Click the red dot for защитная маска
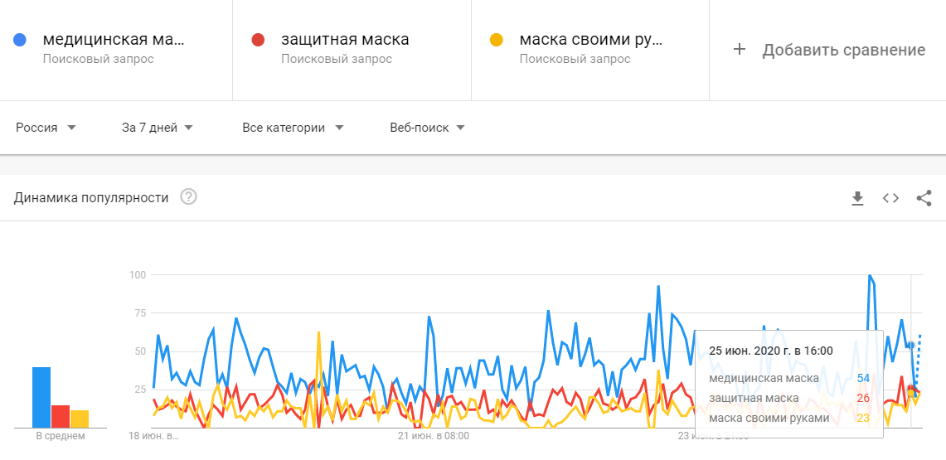Screen dimensions: 946x460 click(258, 40)
